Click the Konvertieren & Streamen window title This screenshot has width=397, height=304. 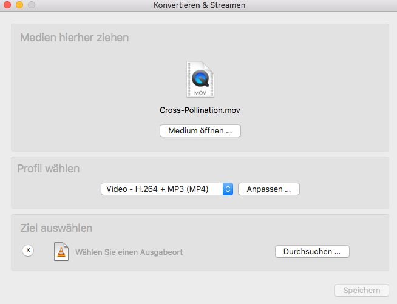tap(199, 5)
